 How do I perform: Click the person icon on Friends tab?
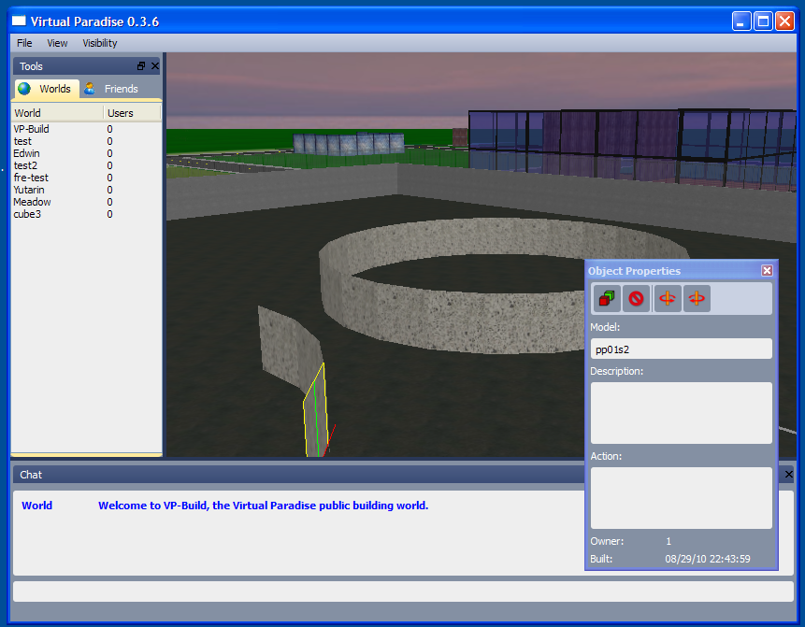click(x=90, y=89)
